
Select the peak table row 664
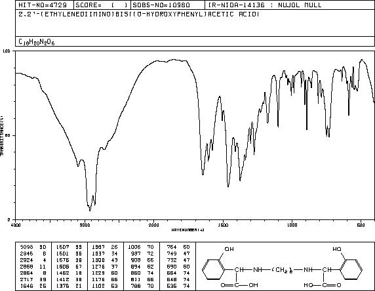tap(178, 273)
